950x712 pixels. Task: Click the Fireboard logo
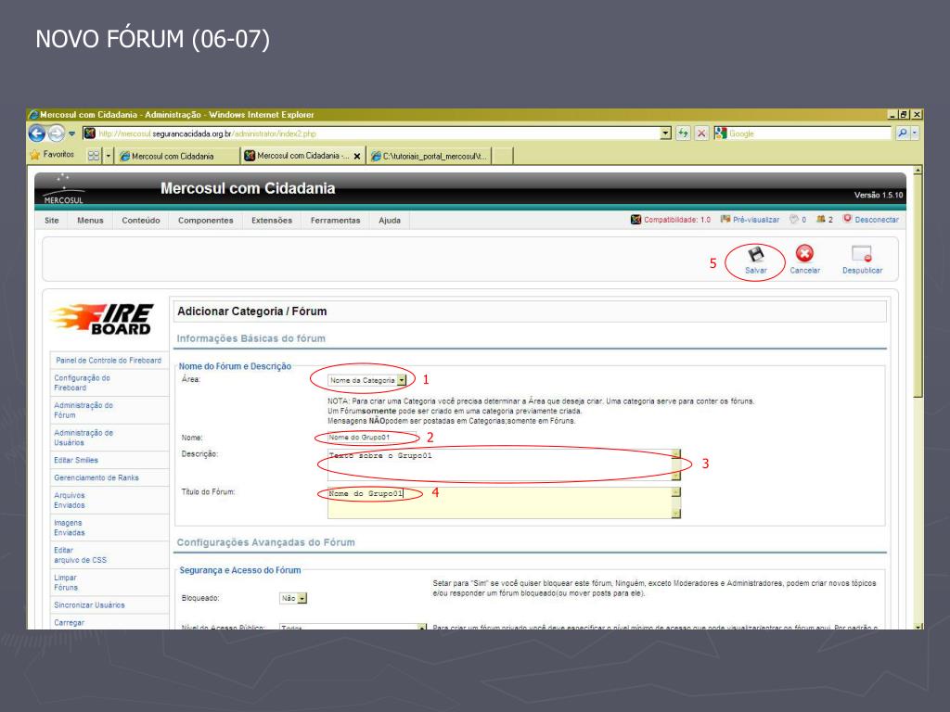coord(101,319)
